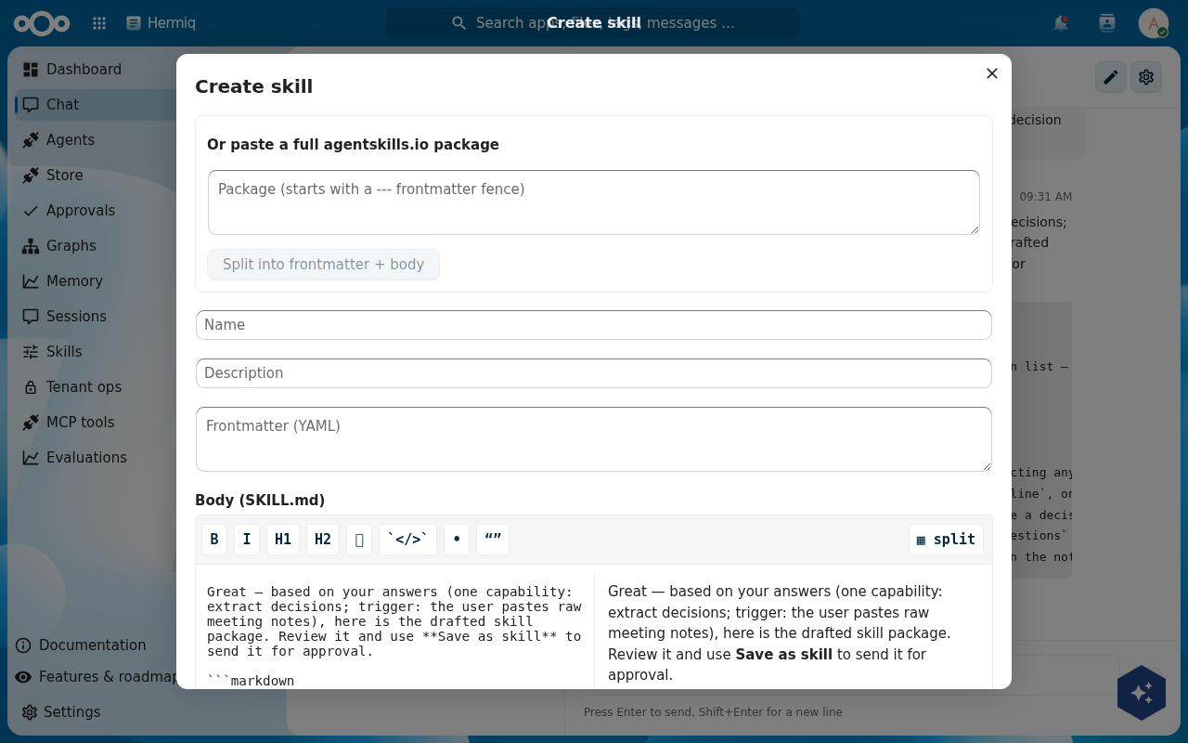Viewport: 1188px width, 743px height.
Task: Open Memory in the sidebar
Action: pos(74,281)
